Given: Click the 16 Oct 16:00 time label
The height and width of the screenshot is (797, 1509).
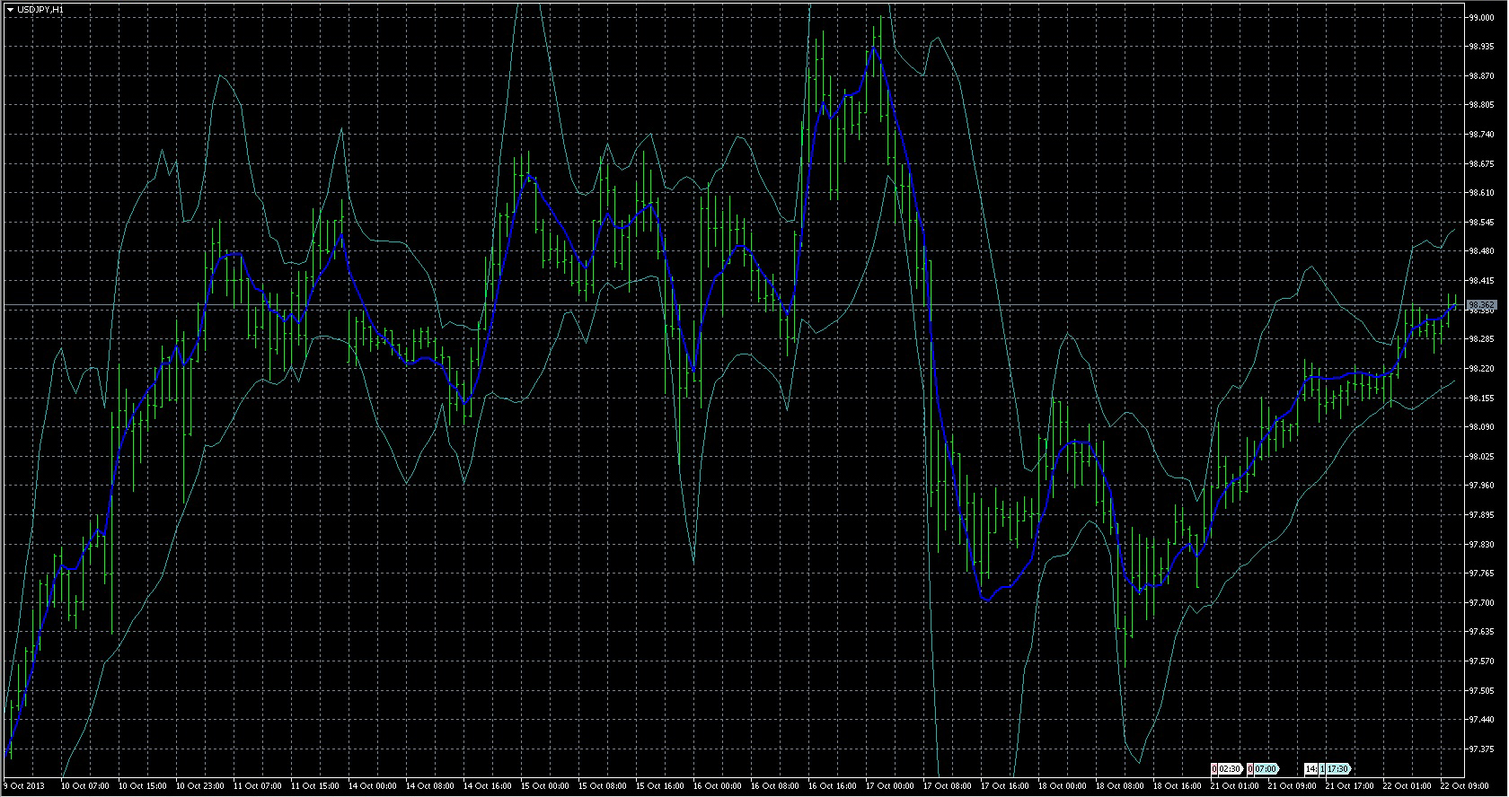Looking at the screenshot, I should (833, 786).
